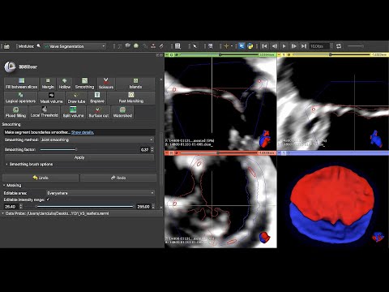This screenshot has height=292, width=389.
Task: Move the yellow slice offset slider
Action: pos(331,54)
